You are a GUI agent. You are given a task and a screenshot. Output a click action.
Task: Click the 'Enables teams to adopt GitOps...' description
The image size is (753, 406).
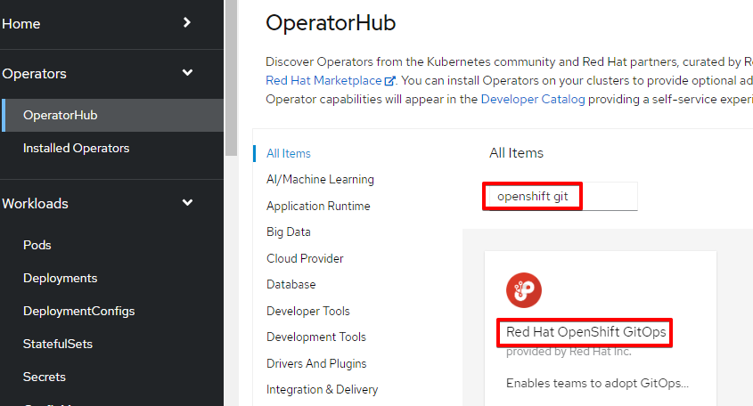(597, 383)
